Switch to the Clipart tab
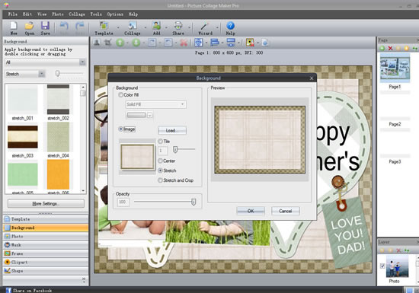The height and width of the screenshot is (293, 419). (46, 262)
